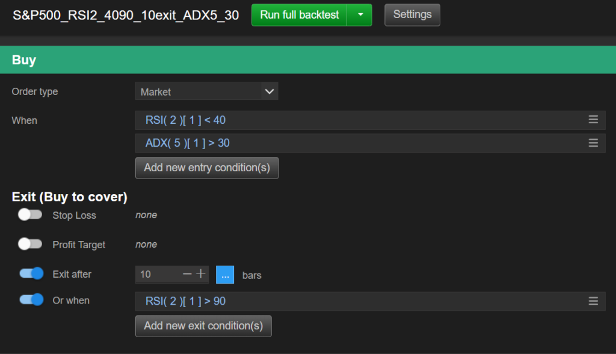Screen dimensions: 616x354
Task: Open menu for ADX(5) > 30 condition
Action: tap(593, 143)
